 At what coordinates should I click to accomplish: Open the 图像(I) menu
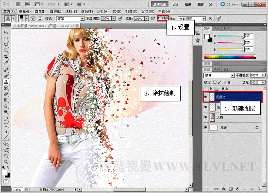pyautogui.click(x=40, y=11)
